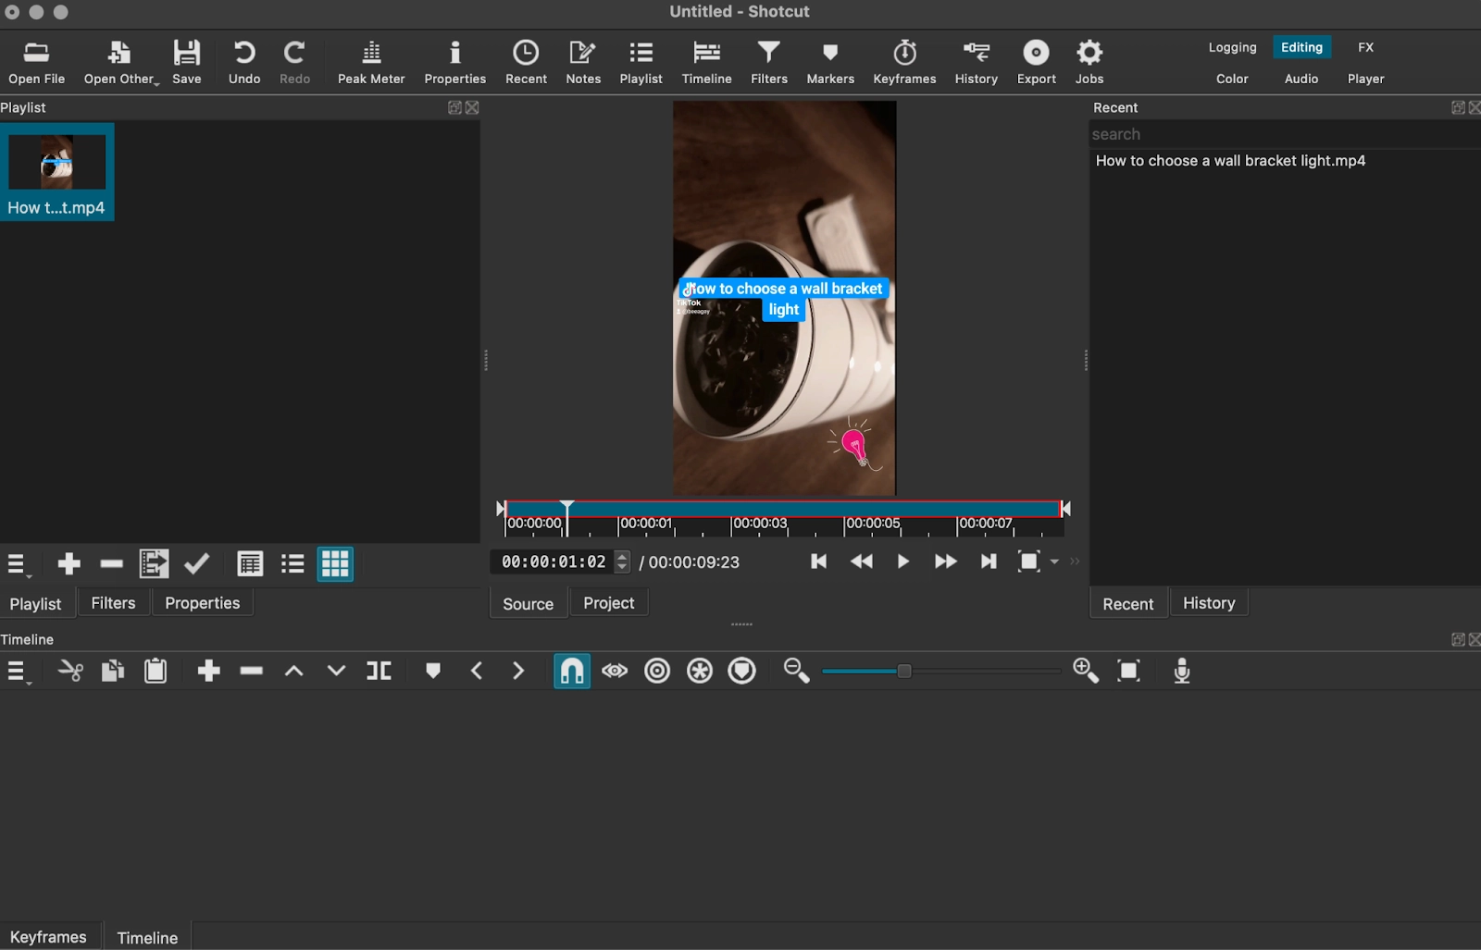This screenshot has height=950, width=1481.
Task: Open the player zoom dropdown arrow
Action: pos(1054,561)
